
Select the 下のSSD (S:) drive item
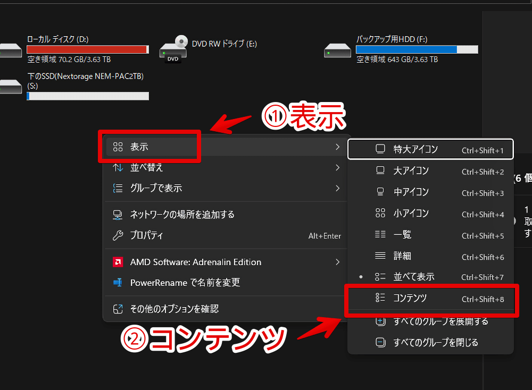[x=85, y=81]
